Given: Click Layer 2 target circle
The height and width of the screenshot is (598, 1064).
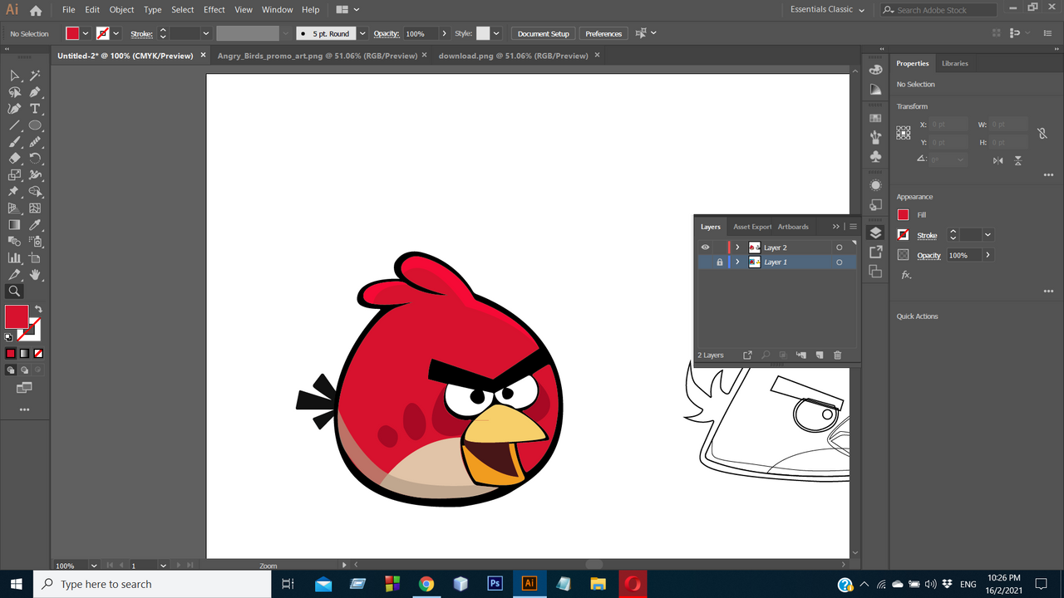Looking at the screenshot, I should pyautogui.click(x=840, y=248).
